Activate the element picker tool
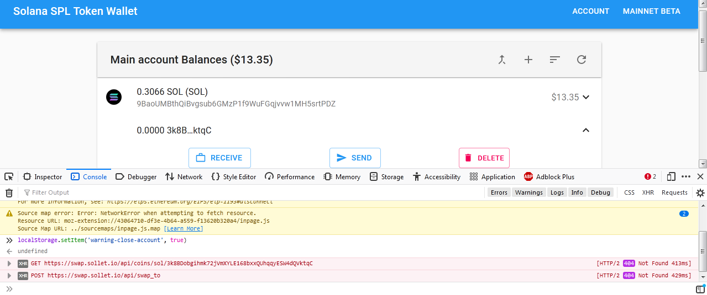 pyautogui.click(x=9, y=177)
